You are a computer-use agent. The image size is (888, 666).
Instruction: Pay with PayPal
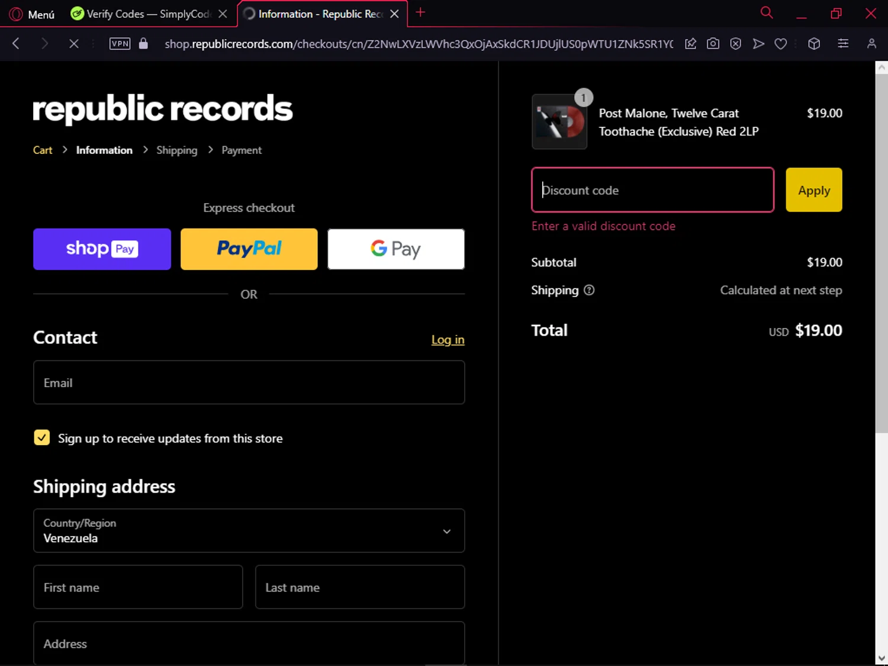click(x=249, y=249)
